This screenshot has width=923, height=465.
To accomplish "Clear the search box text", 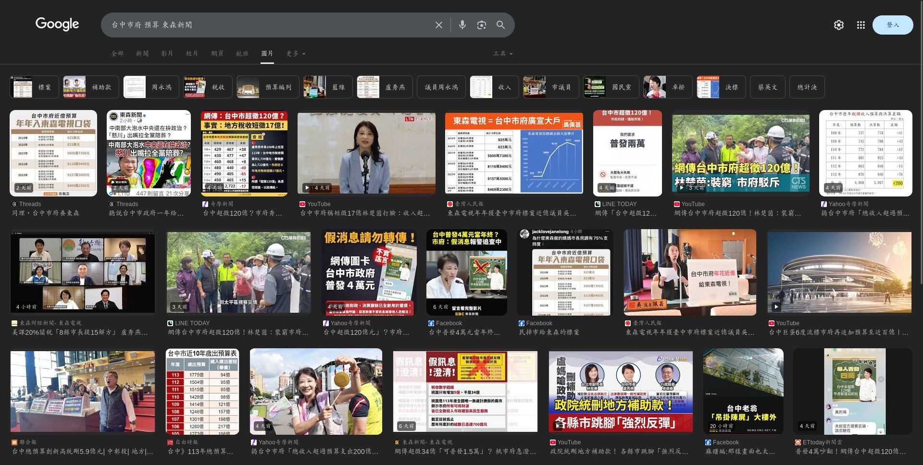I will coord(438,25).
